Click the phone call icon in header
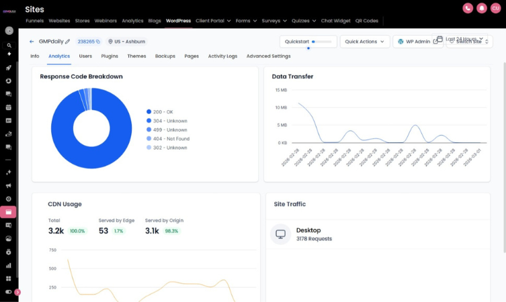506x302 pixels. tap(468, 8)
